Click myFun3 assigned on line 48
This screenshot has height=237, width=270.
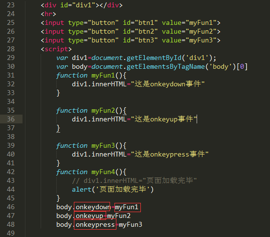(131, 225)
